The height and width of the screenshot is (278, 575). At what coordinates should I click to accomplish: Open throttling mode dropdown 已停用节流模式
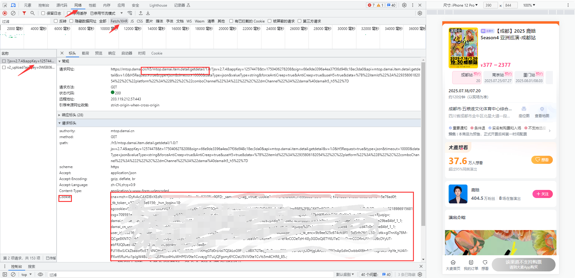click(106, 13)
